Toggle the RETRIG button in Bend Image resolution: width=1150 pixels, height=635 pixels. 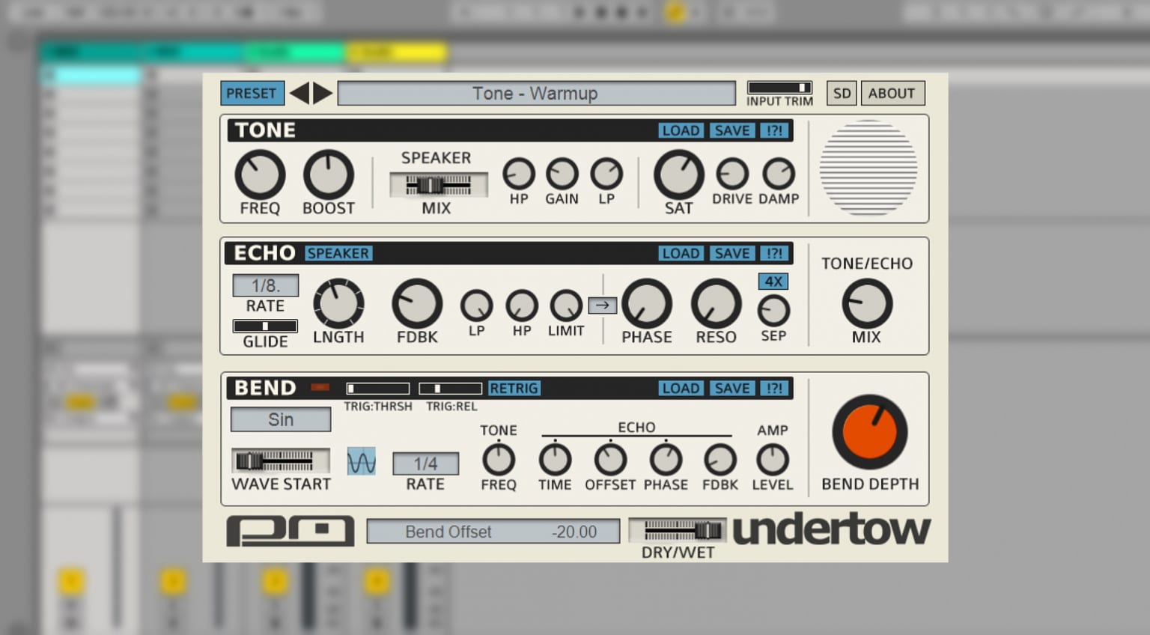[x=514, y=389]
